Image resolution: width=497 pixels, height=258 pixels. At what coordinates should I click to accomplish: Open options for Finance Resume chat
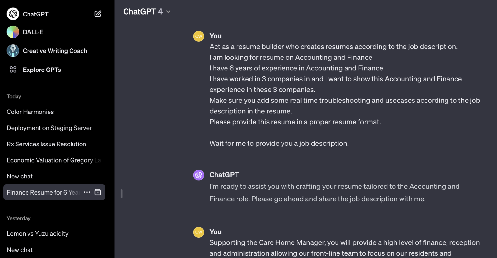87,192
